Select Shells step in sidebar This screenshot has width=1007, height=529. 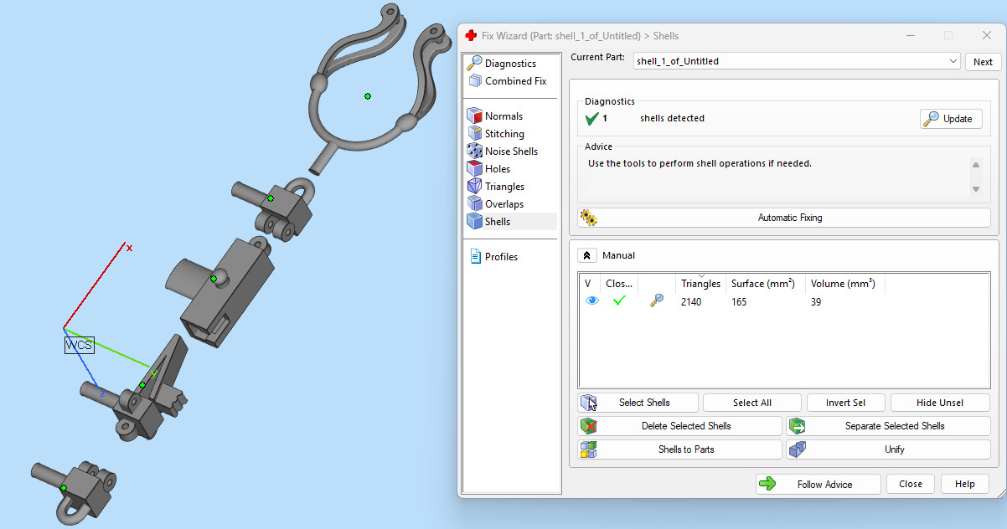(498, 222)
